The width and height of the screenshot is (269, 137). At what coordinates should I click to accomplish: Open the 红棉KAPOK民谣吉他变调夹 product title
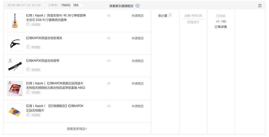click(x=44, y=38)
